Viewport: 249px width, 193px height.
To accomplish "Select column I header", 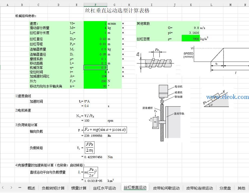I will [x=152, y=5].
